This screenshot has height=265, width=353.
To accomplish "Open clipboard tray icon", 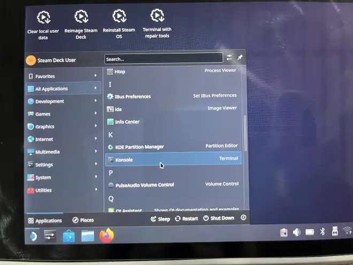I will click(x=283, y=232).
